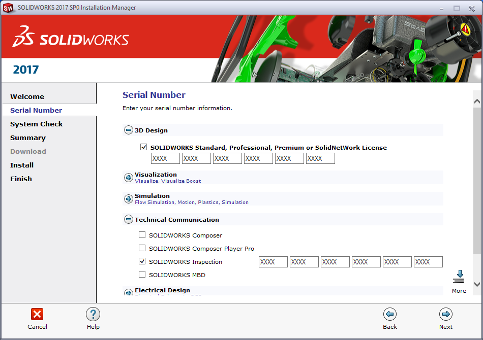Enable the SOLIDWORKS Composer checkbox
The width and height of the screenshot is (483, 340).
(142, 235)
